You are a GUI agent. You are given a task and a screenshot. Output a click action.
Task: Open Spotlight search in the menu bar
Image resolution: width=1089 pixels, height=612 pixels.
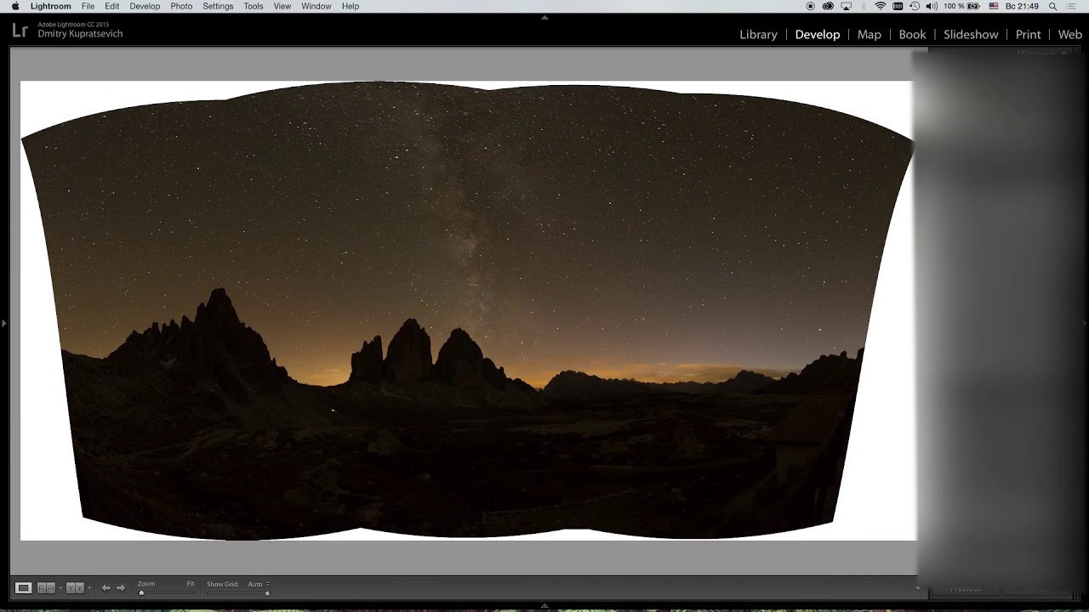[1052, 6]
